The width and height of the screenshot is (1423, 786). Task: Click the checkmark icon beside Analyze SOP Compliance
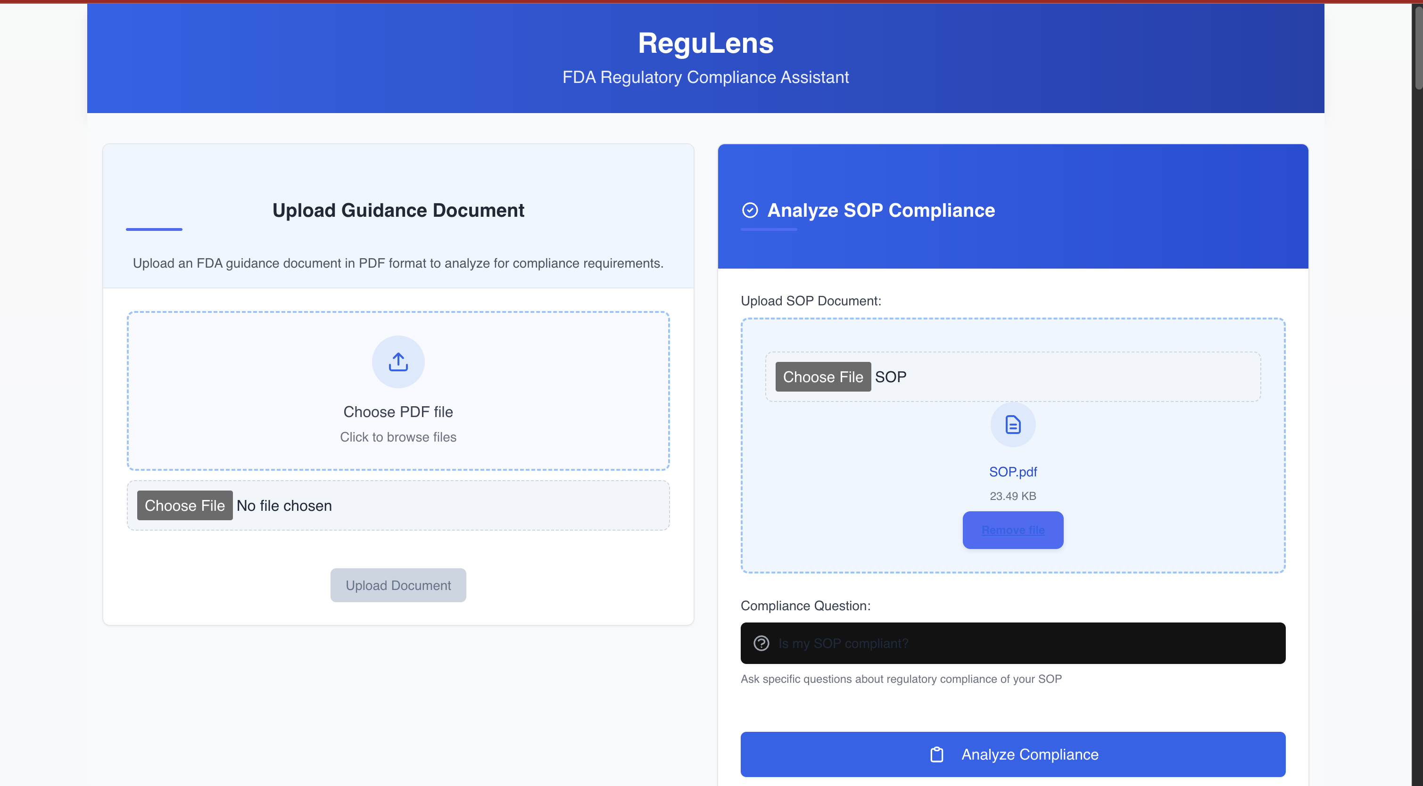tap(750, 210)
